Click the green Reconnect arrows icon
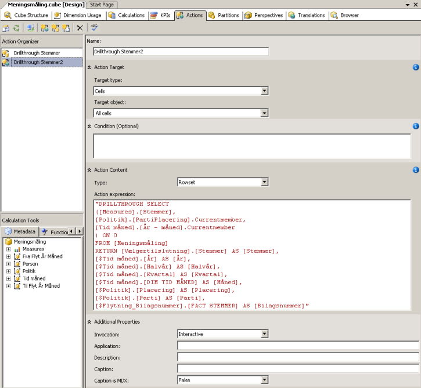This screenshot has height=388, width=421. click(x=16, y=28)
